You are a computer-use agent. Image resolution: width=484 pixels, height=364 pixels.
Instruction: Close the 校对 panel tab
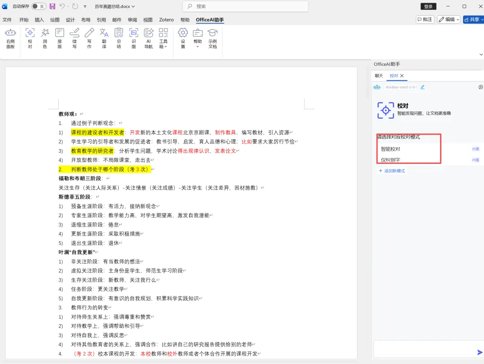[x=402, y=76]
